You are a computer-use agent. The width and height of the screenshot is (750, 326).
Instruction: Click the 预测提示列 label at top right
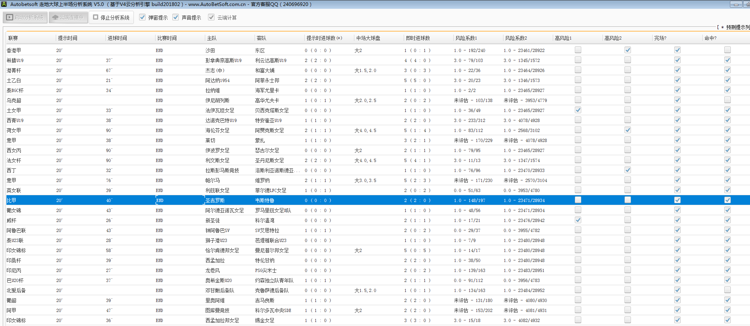pos(737,27)
